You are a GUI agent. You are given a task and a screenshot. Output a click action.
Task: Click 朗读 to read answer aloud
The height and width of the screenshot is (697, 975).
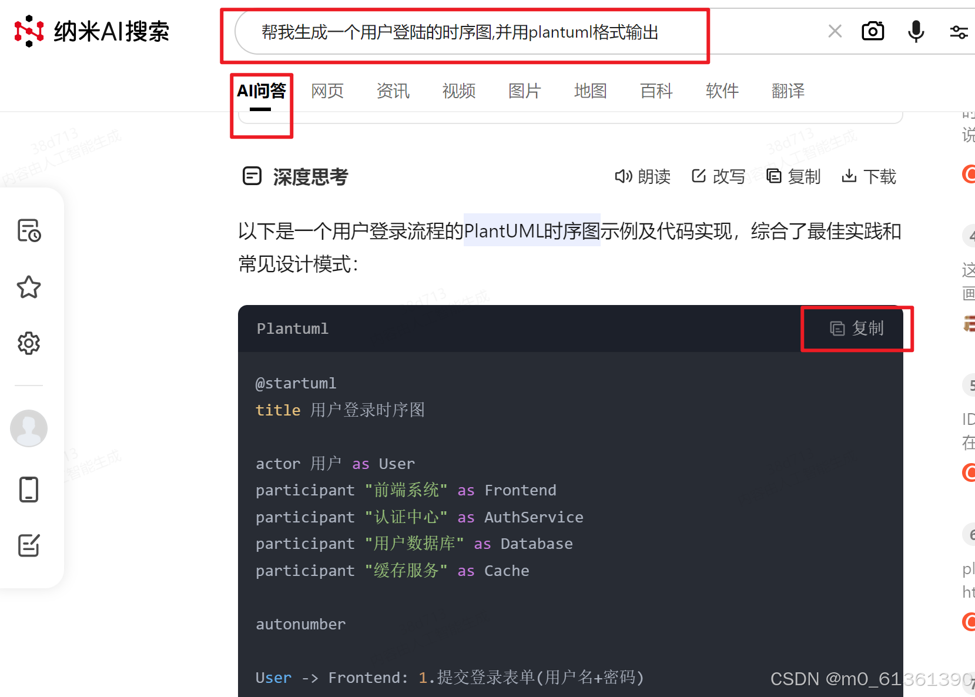click(642, 176)
